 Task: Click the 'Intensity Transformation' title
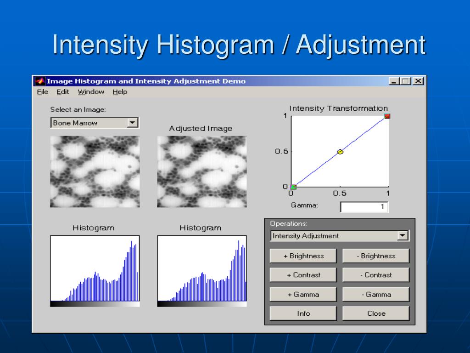(x=338, y=108)
